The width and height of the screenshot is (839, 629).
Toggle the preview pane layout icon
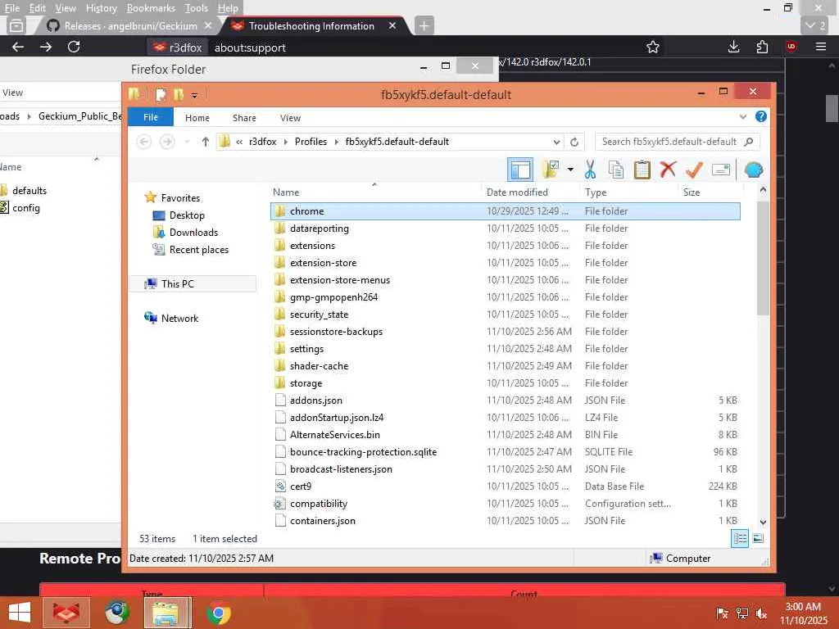coord(520,170)
